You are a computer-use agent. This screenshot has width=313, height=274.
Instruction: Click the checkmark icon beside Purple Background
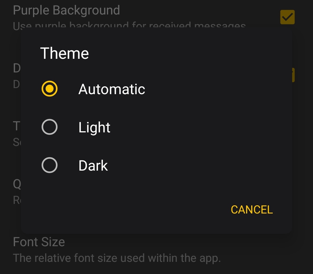pyautogui.click(x=287, y=17)
